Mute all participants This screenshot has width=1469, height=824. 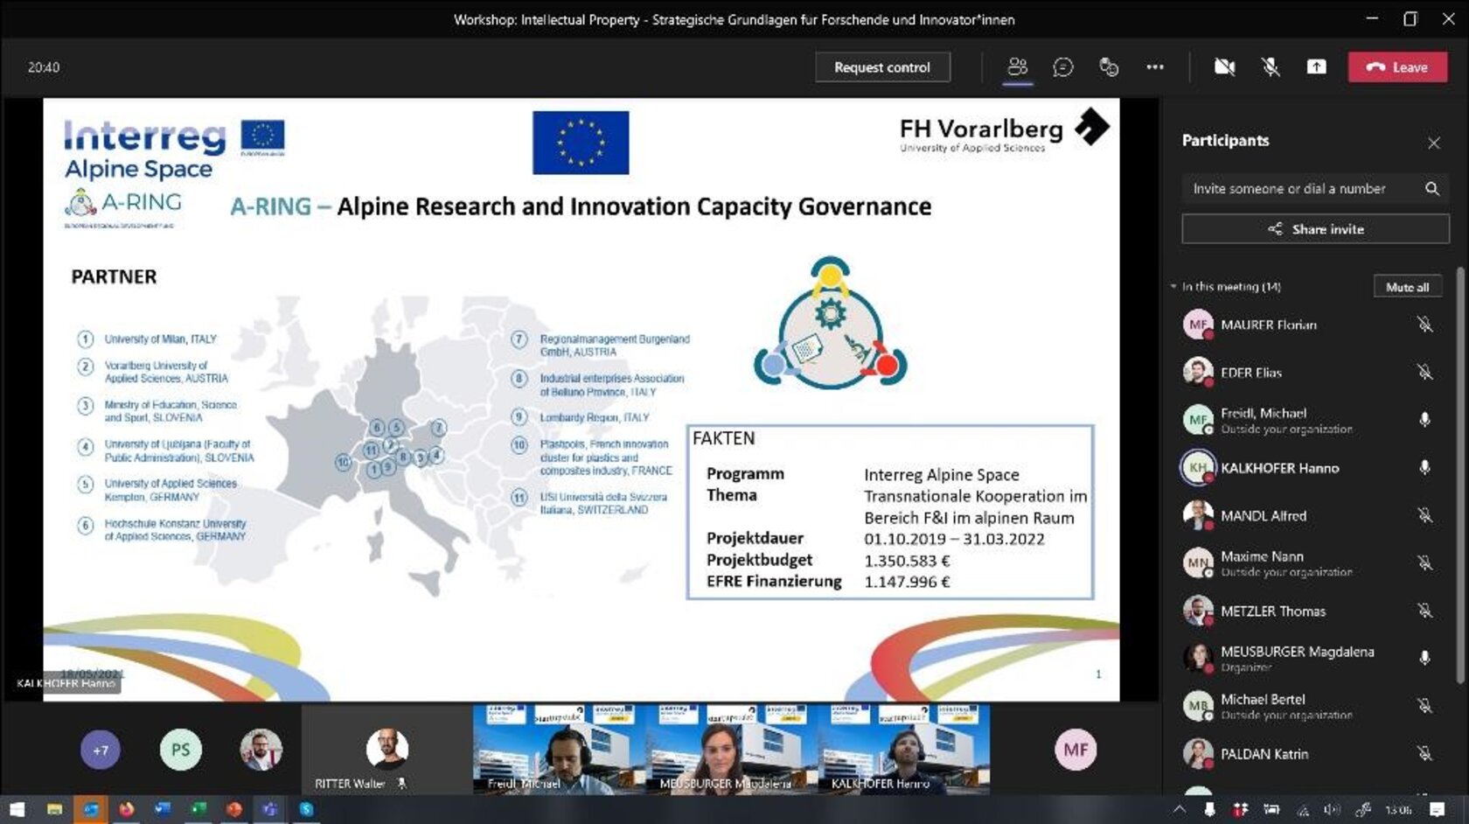[1407, 287]
